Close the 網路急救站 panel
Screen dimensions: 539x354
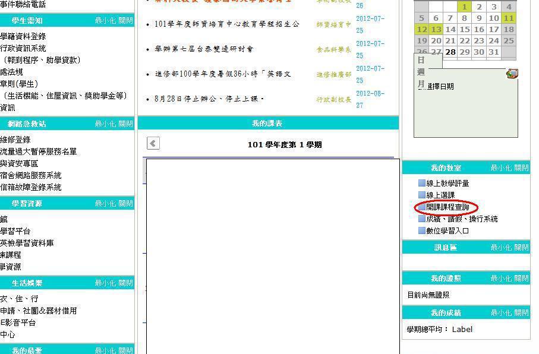(125, 124)
